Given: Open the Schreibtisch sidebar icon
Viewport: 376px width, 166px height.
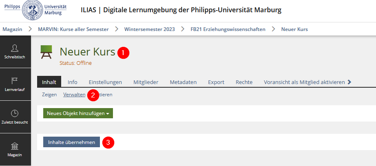Looking at the screenshot, I should [15, 48].
